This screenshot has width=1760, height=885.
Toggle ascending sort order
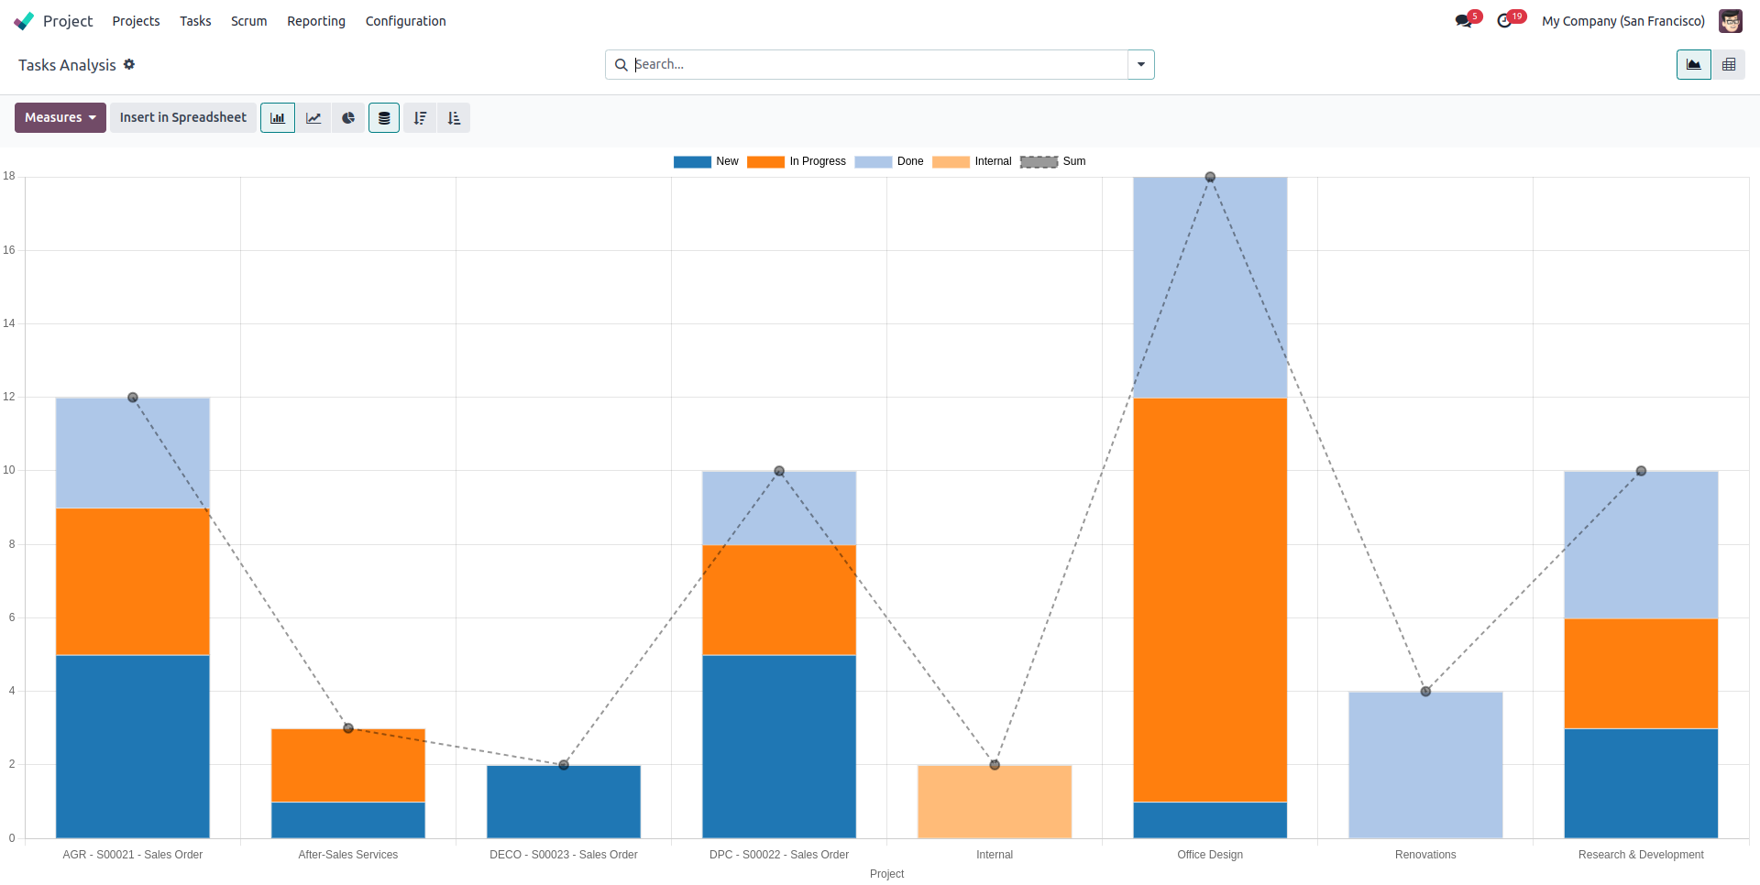click(454, 117)
